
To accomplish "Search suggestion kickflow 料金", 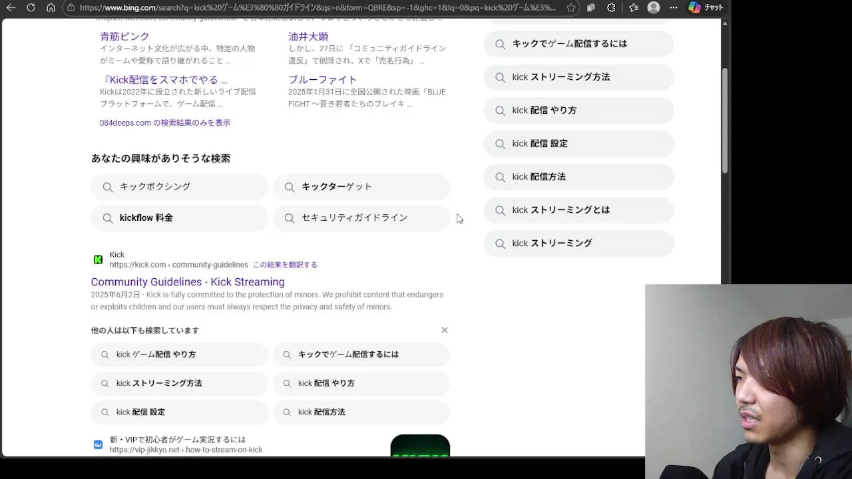I will [180, 218].
